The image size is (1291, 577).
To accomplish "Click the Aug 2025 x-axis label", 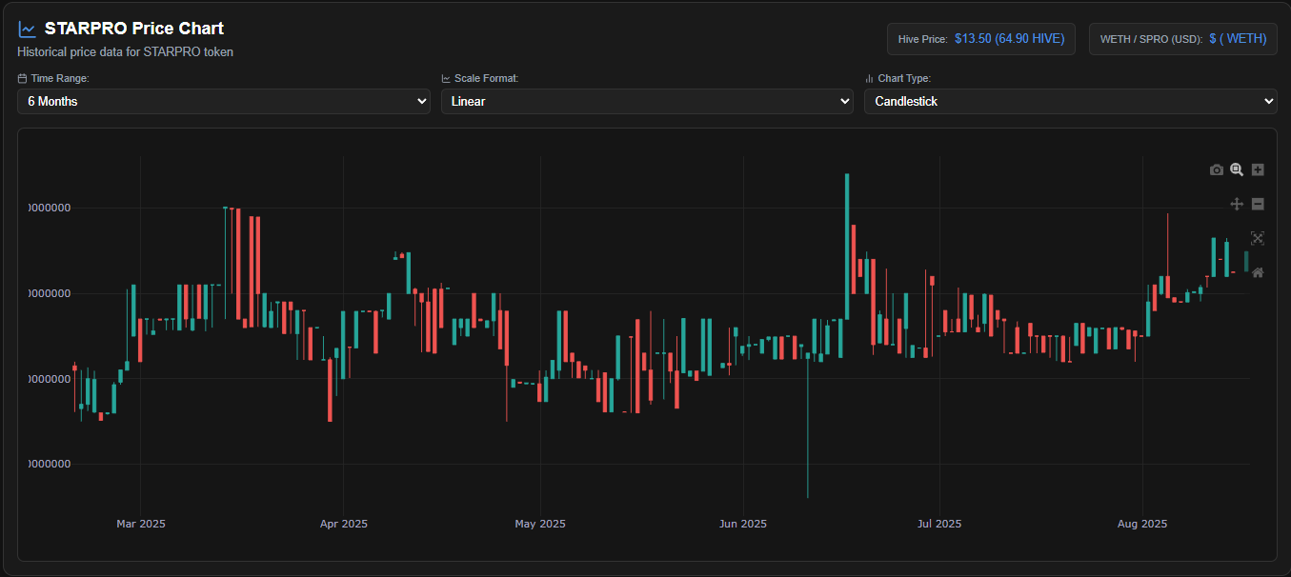I will coord(1141,524).
